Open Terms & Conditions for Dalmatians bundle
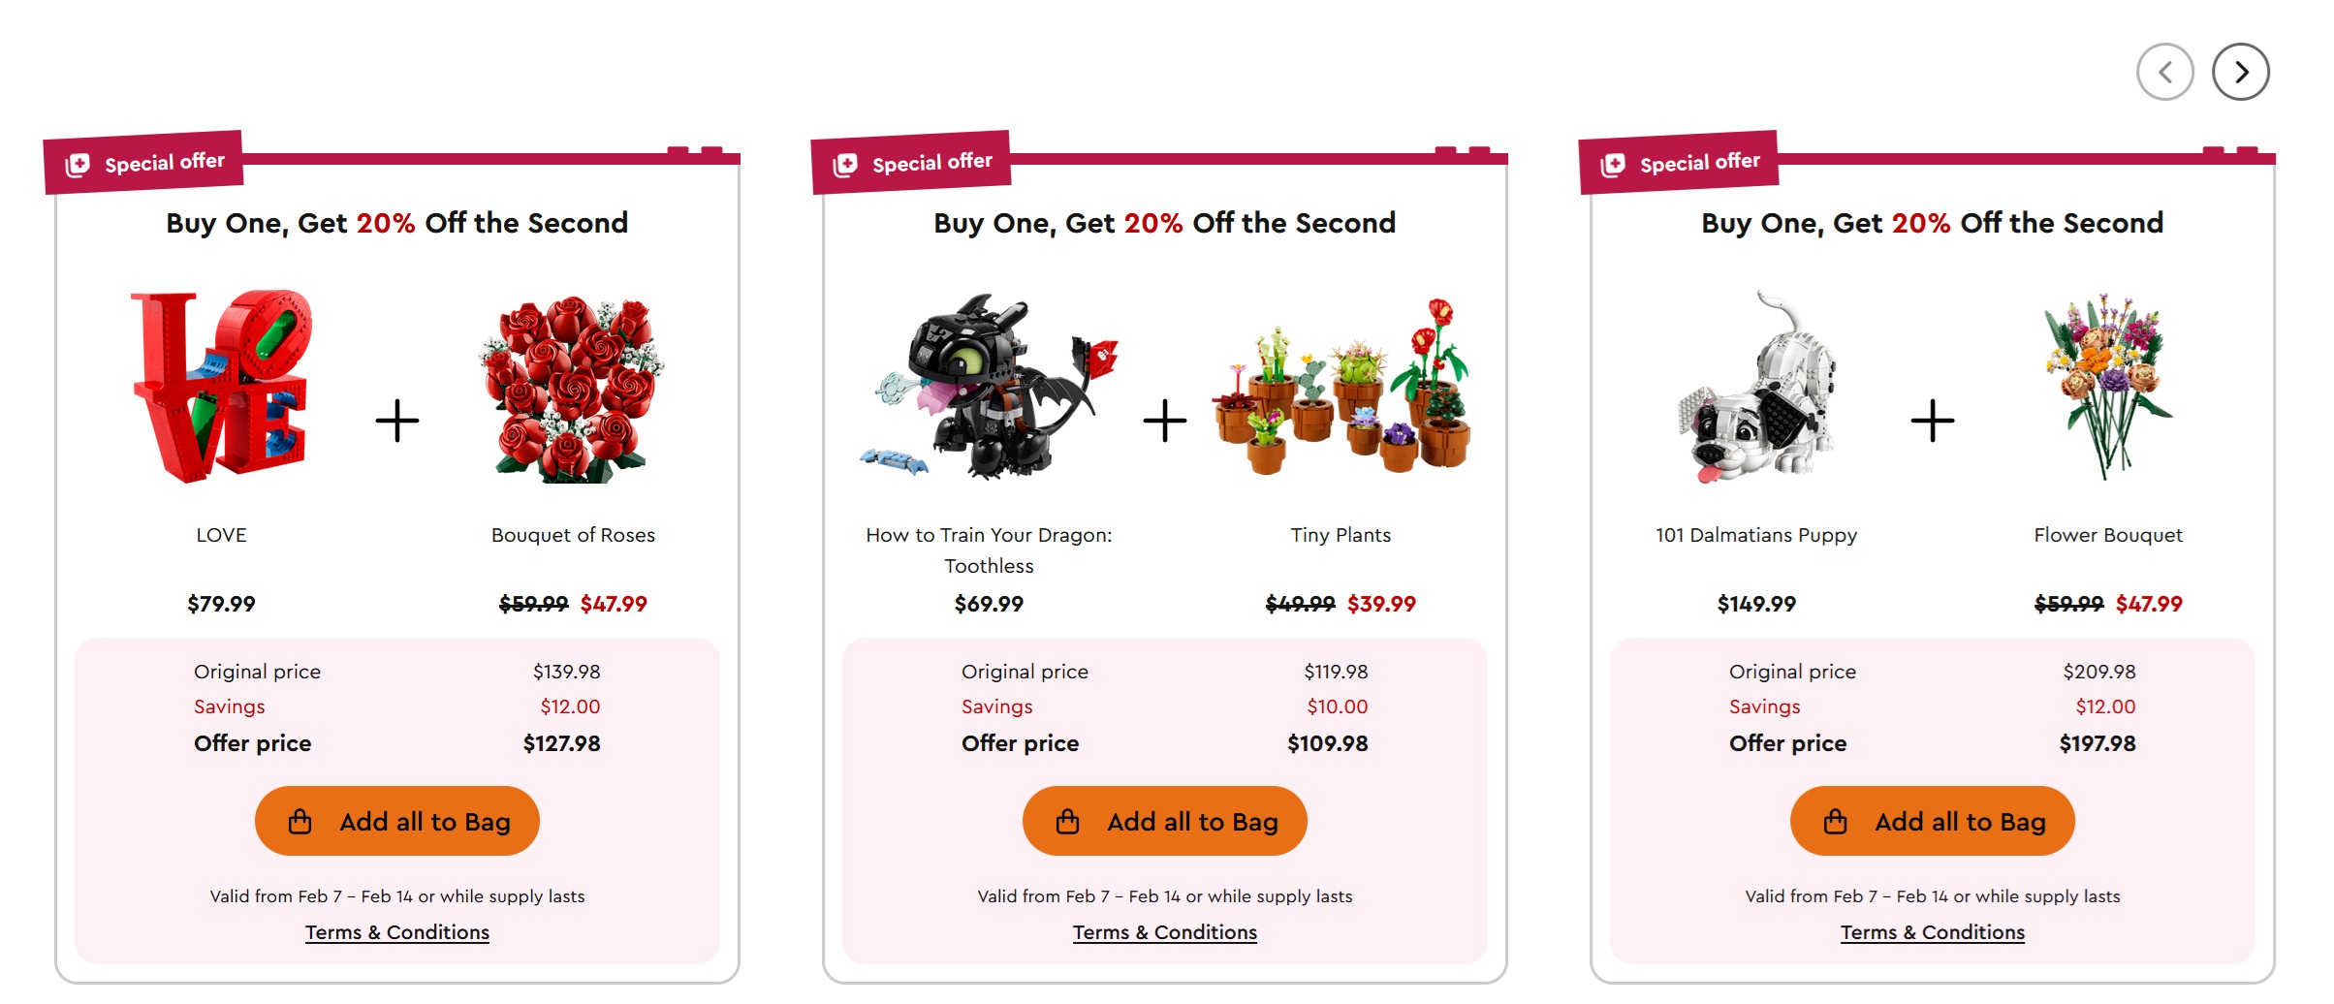 point(1932,932)
